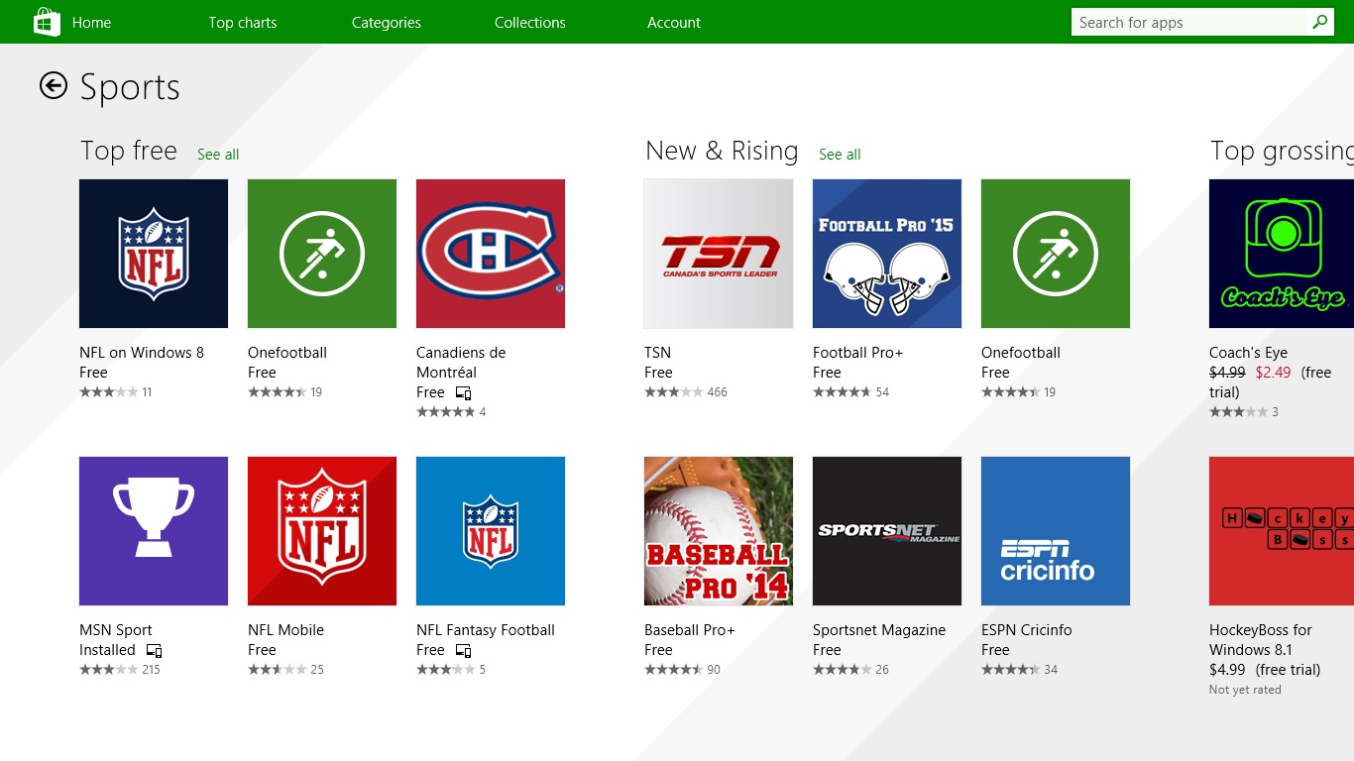Screen dimensions: 1354x761
Task: Open Football Pro '15 helmet tile
Action: pyautogui.click(x=887, y=254)
